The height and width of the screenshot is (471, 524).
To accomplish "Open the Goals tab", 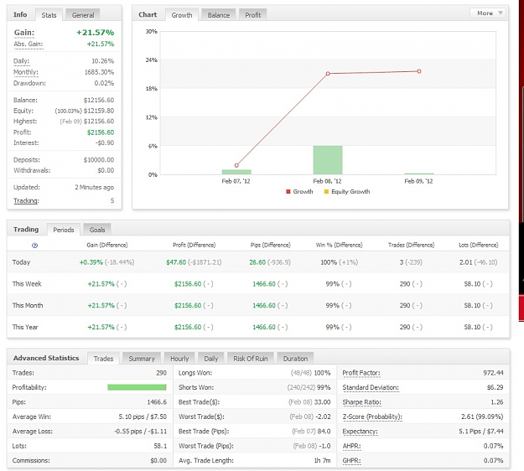I will click(x=97, y=230).
